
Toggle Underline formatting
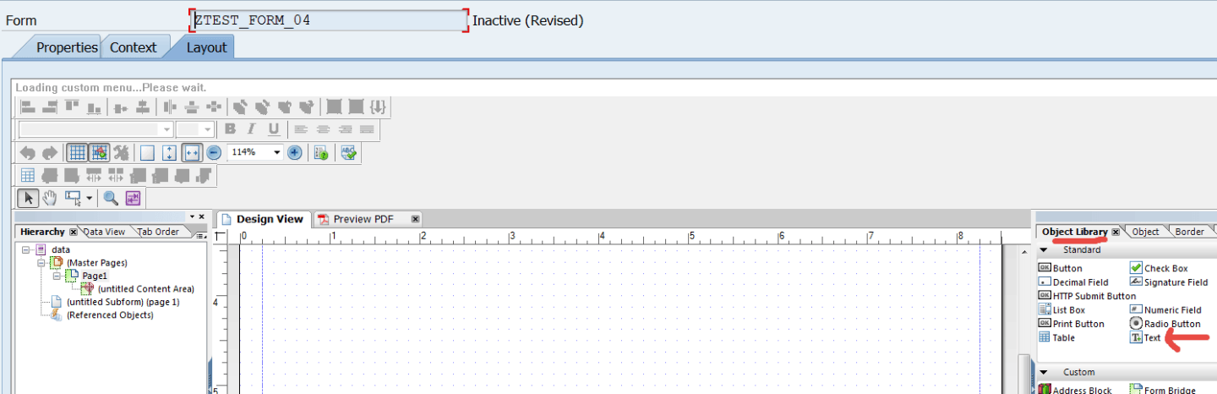tap(273, 129)
